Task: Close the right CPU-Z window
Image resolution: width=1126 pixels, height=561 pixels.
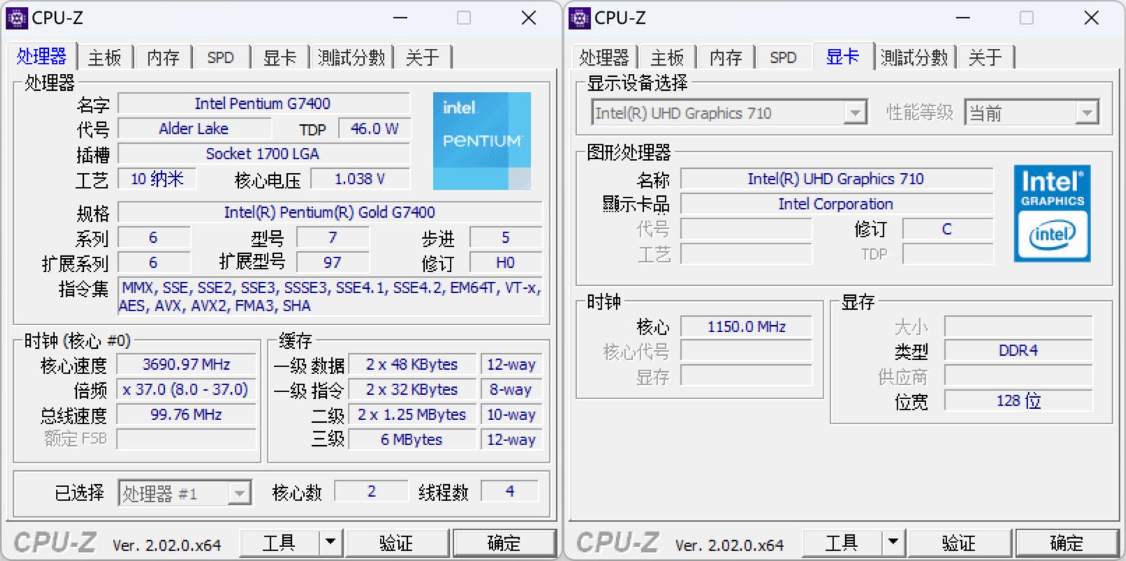Action: (1092, 18)
